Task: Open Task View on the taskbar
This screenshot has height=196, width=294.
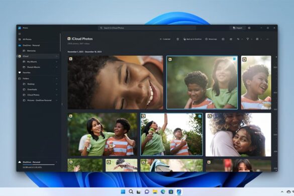Action: pyautogui.click(x=139, y=191)
